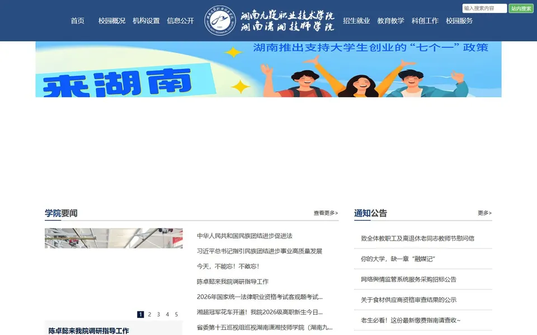The height and width of the screenshot is (335, 537).
Task: Open notice 网络舆情监管系统服务采购招标公告
Action: 408,279
